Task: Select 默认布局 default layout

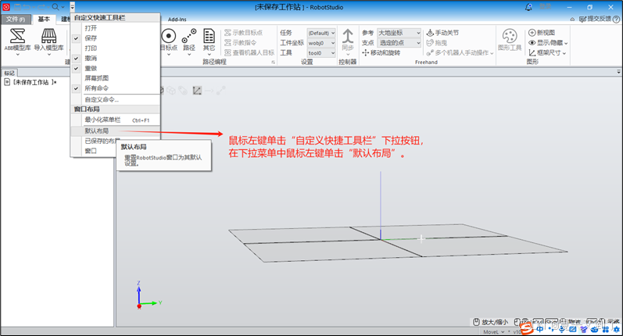Action: tap(115, 130)
